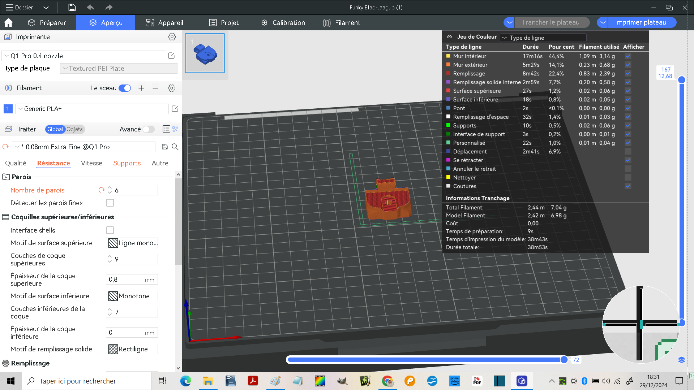The height and width of the screenshot is (390, 694).
Task: Click the undo arrow icon
Action: tap(90, 7)
